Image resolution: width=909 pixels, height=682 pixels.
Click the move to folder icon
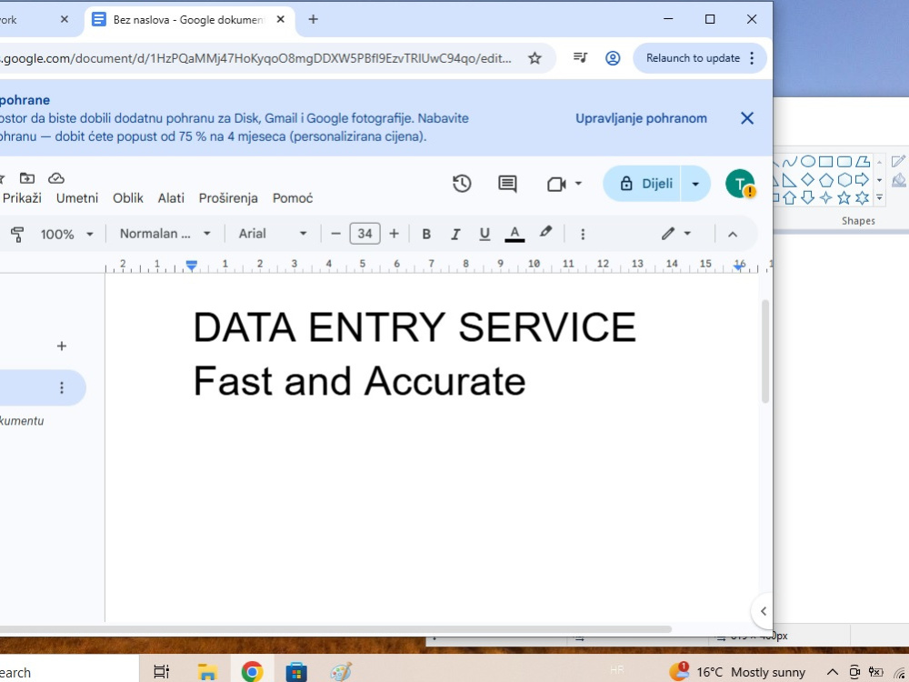click(x=27, y=178)
